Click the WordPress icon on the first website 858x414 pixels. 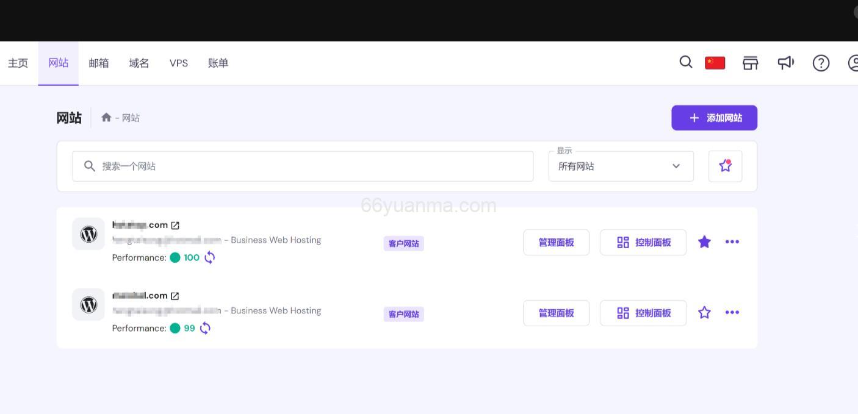pyautogui.click(x=88, y=234)
